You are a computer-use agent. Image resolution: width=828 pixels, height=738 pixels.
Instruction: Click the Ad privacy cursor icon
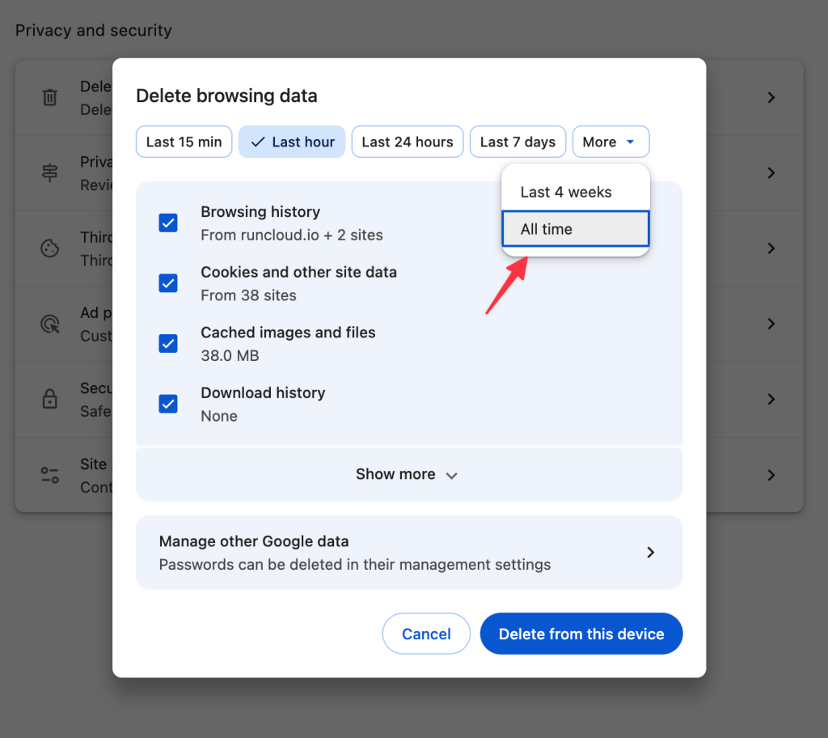coord(50,324)
